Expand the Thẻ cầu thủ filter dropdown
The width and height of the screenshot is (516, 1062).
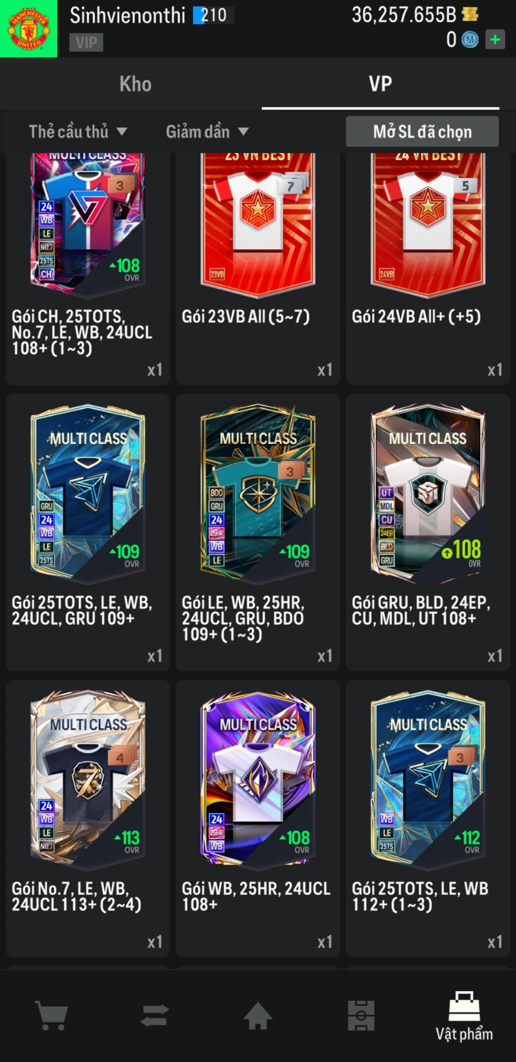click(x=78, y=132)
